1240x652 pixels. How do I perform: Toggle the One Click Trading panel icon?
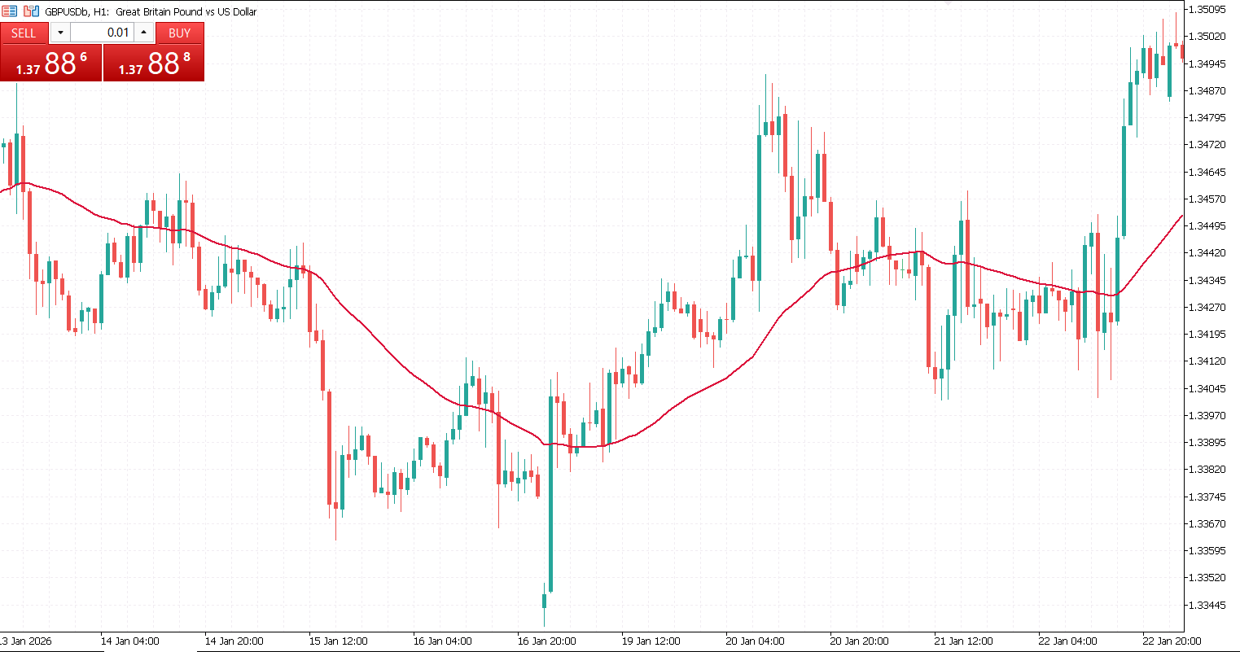(x=8, y=11)
